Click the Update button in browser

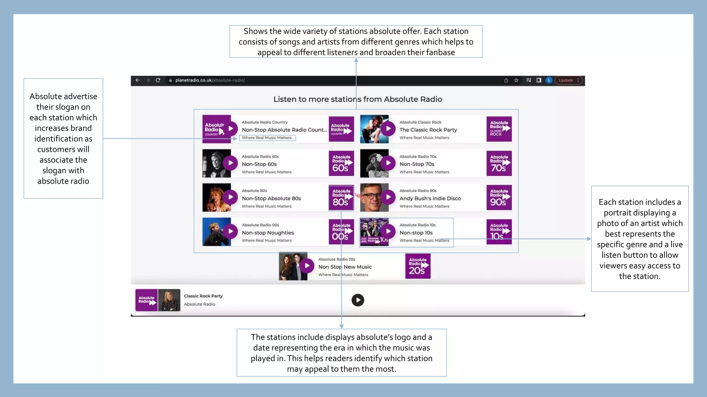click(x=565, y=80)
